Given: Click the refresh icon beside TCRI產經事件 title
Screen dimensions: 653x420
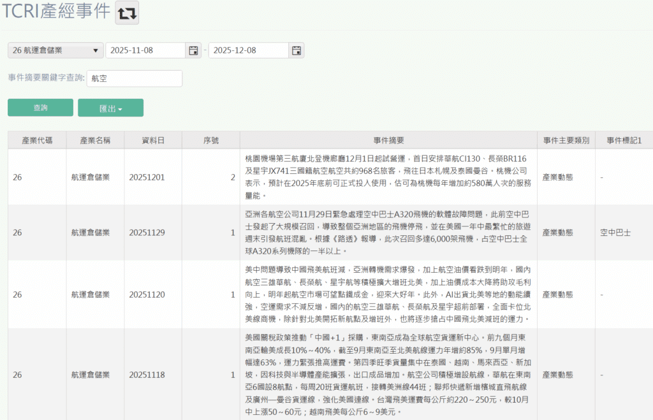Looking at the screenshot, I should click(127, 13).
